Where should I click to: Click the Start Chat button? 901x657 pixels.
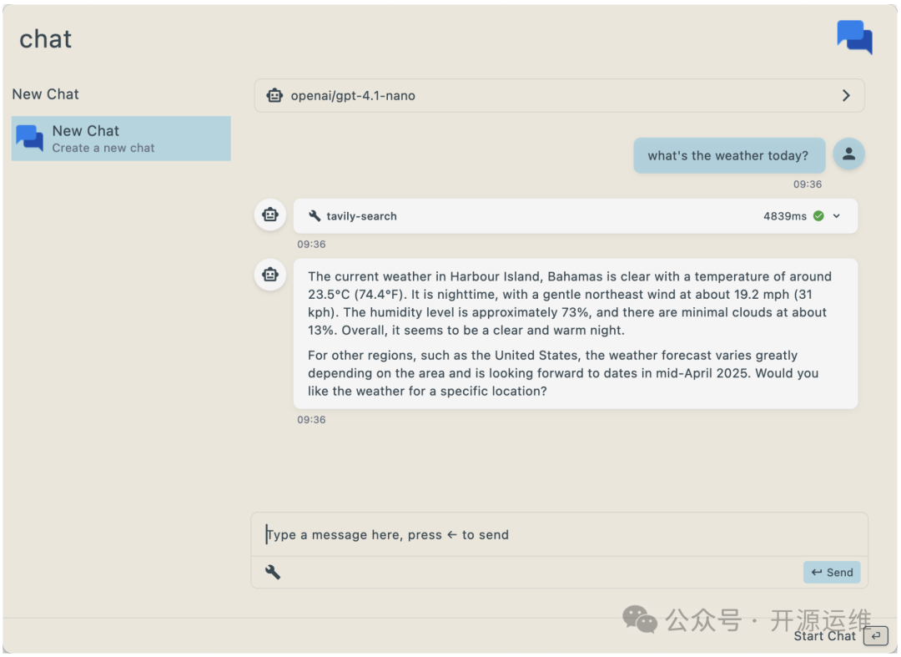tap(840, 636)
